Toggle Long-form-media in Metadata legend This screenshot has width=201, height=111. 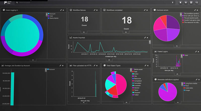click(190, 83)
